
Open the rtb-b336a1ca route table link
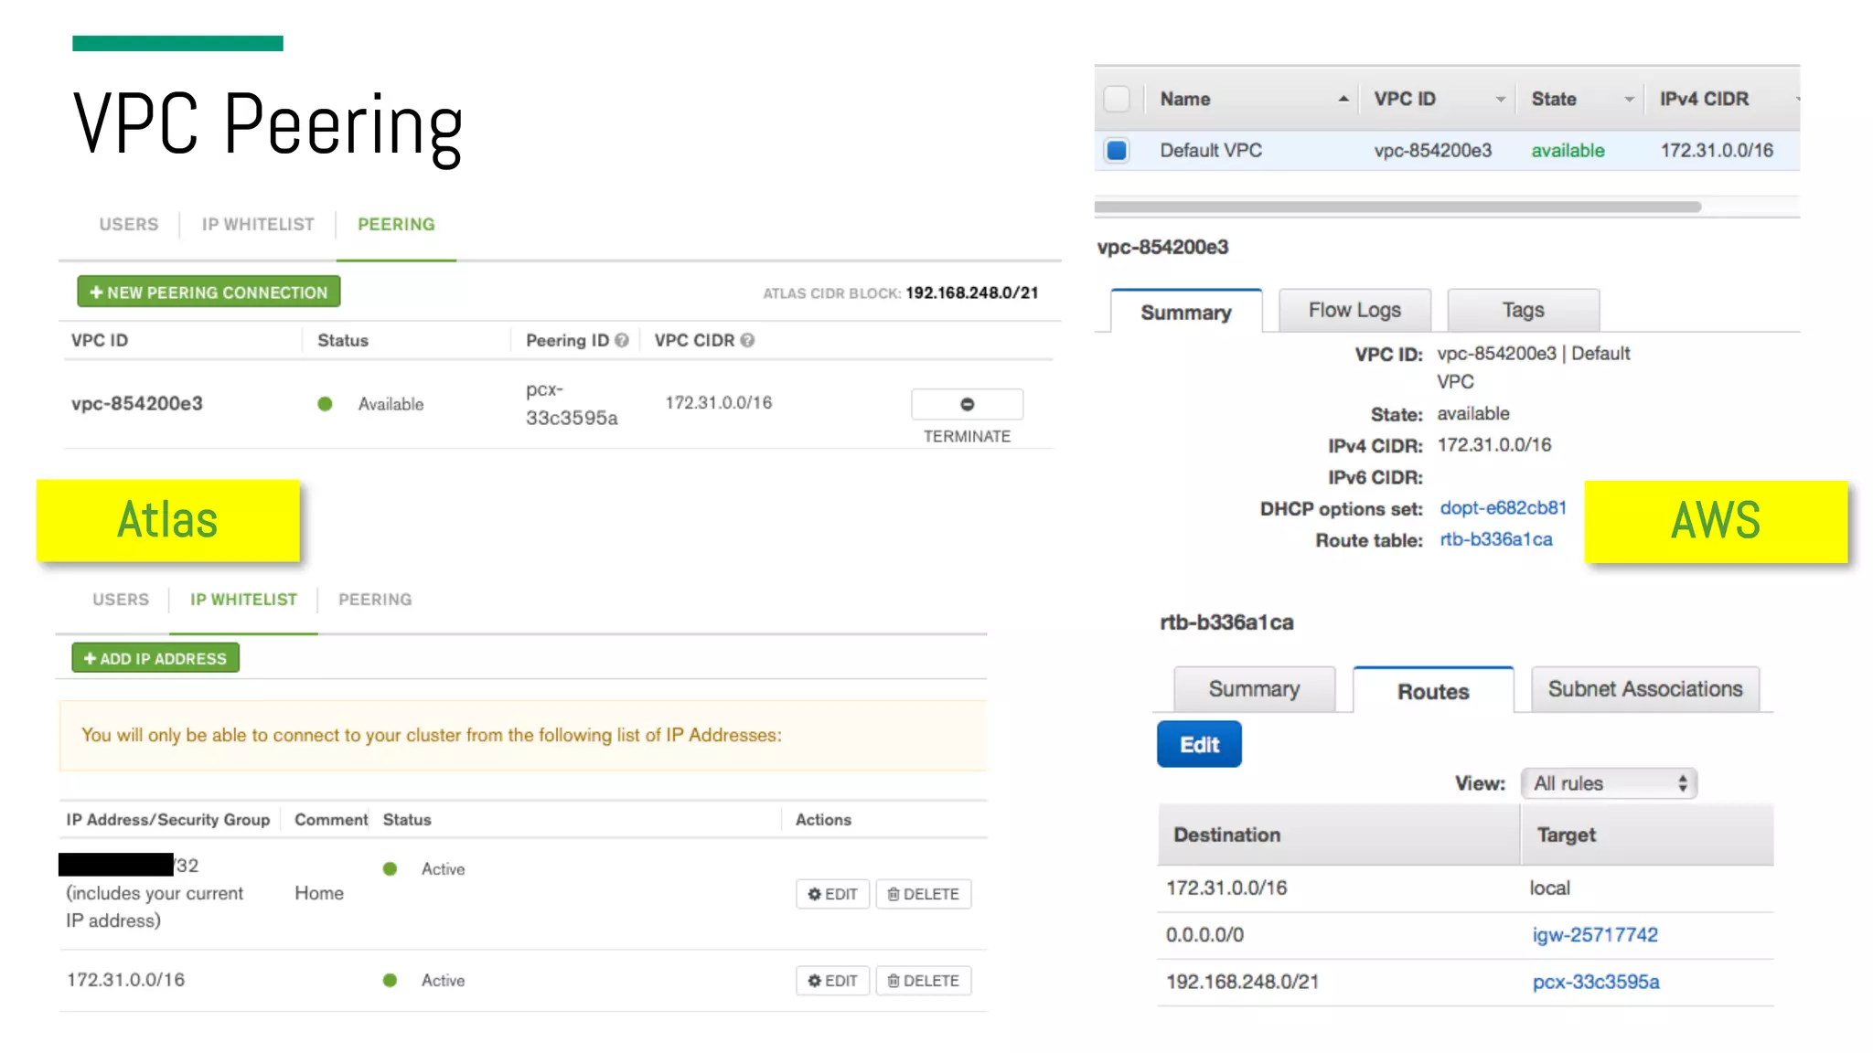click(1496, 539)
